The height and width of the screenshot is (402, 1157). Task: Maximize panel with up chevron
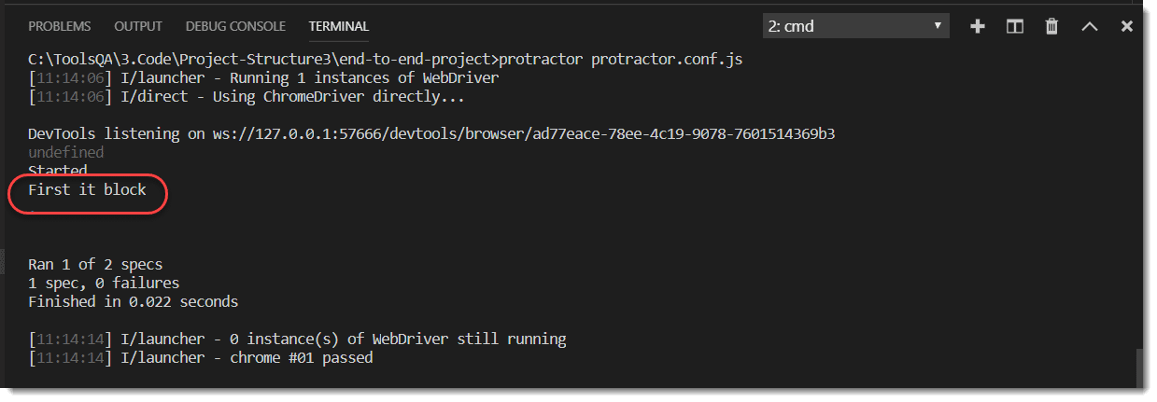pos(1089,26)
